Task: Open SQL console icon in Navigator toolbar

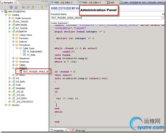Action: click(x=23, y=7)
